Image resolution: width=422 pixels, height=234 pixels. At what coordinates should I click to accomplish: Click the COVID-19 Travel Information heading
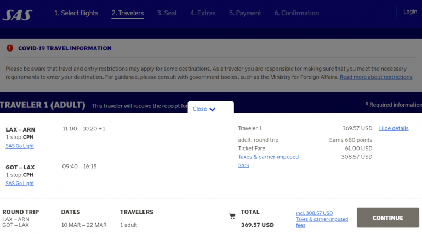tap(65, 48)
